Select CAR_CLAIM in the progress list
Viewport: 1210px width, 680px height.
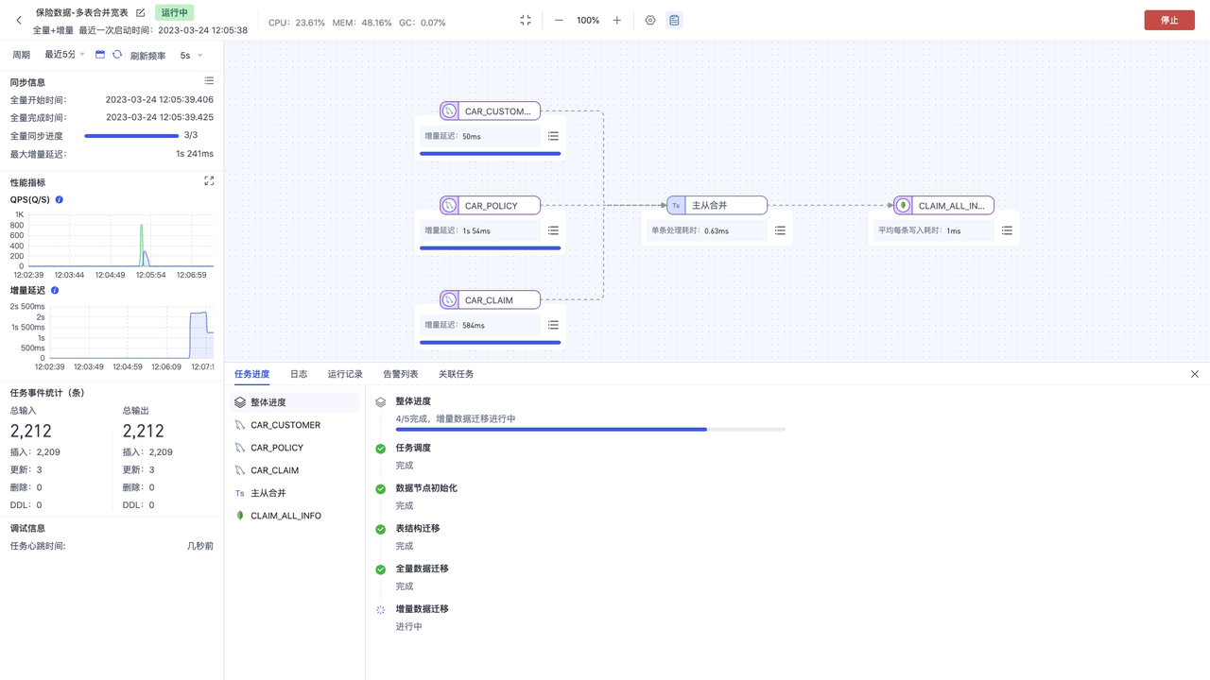pos(274,470)
